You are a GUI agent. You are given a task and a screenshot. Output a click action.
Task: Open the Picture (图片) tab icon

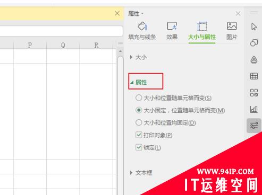pyautogui.click(x=232, y=26)
